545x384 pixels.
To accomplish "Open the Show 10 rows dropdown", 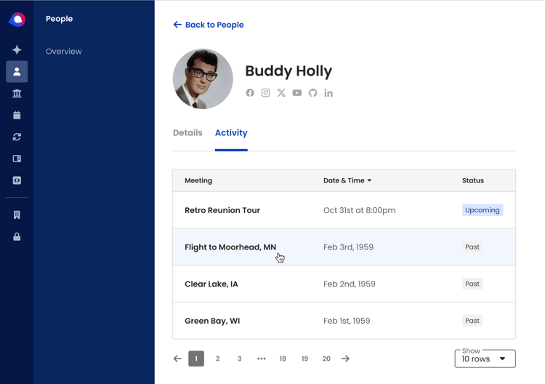I will (485, 359).
